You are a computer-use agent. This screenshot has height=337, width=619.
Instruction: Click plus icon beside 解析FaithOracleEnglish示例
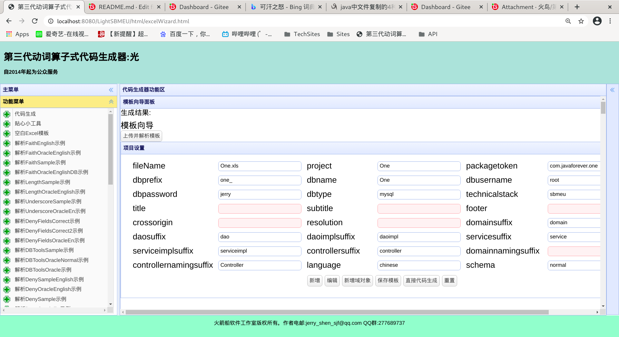(7, 153)
